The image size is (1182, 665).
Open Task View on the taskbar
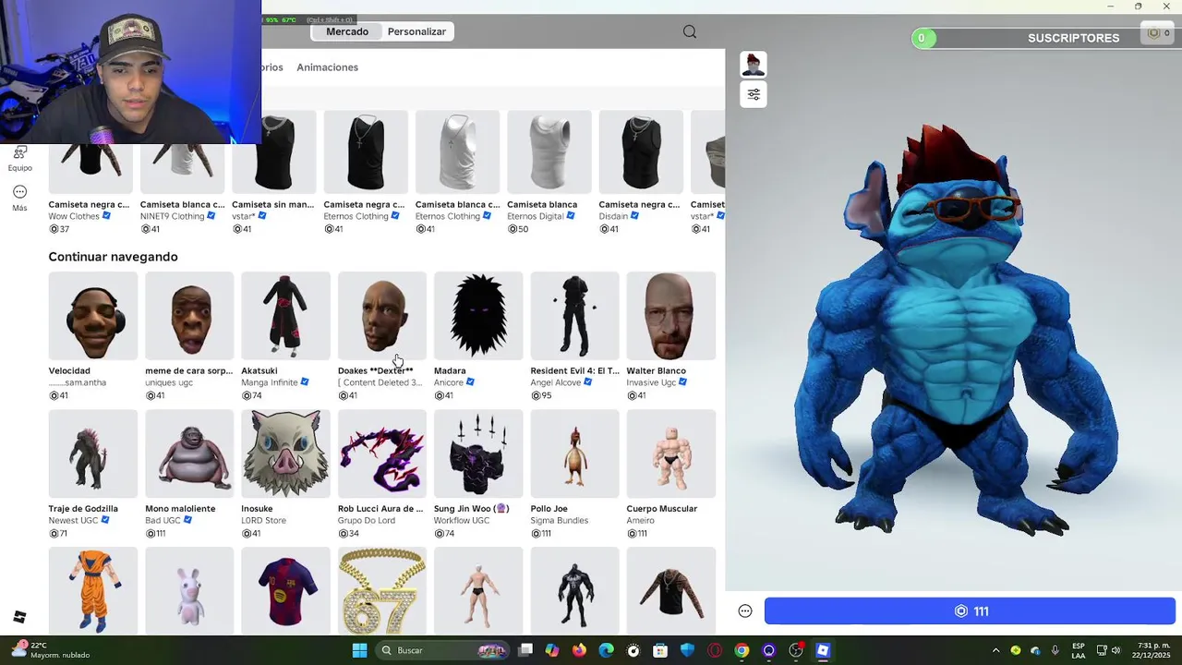525,650
